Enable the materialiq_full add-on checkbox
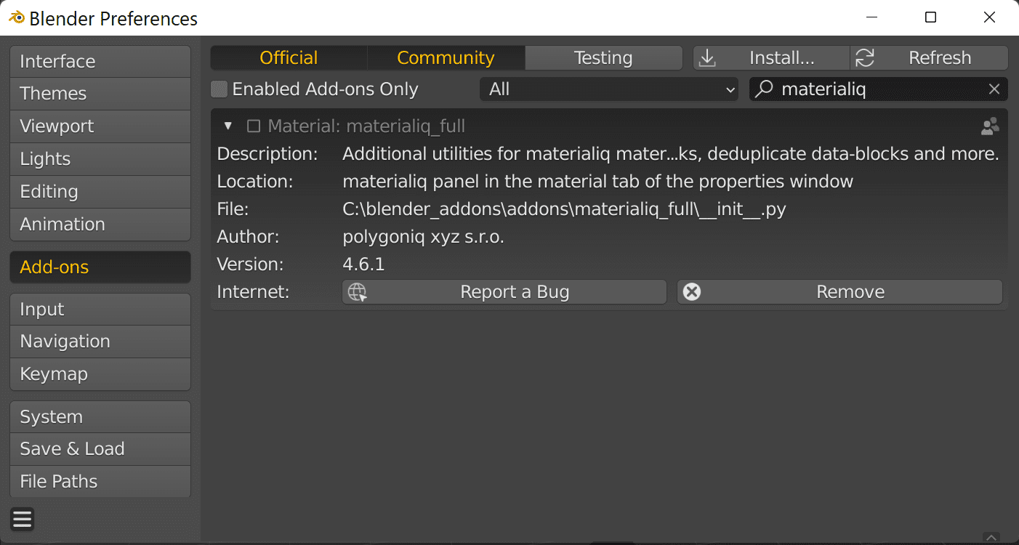The image size is (1019, 545). [x=253, y=126]
